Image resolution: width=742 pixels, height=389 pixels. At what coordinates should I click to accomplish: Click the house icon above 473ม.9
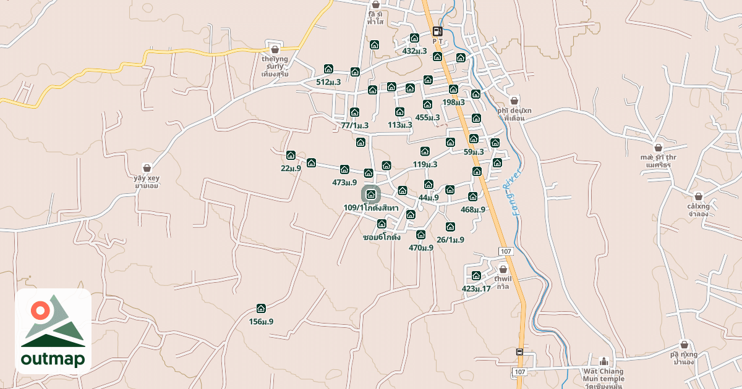pos(344,169)
